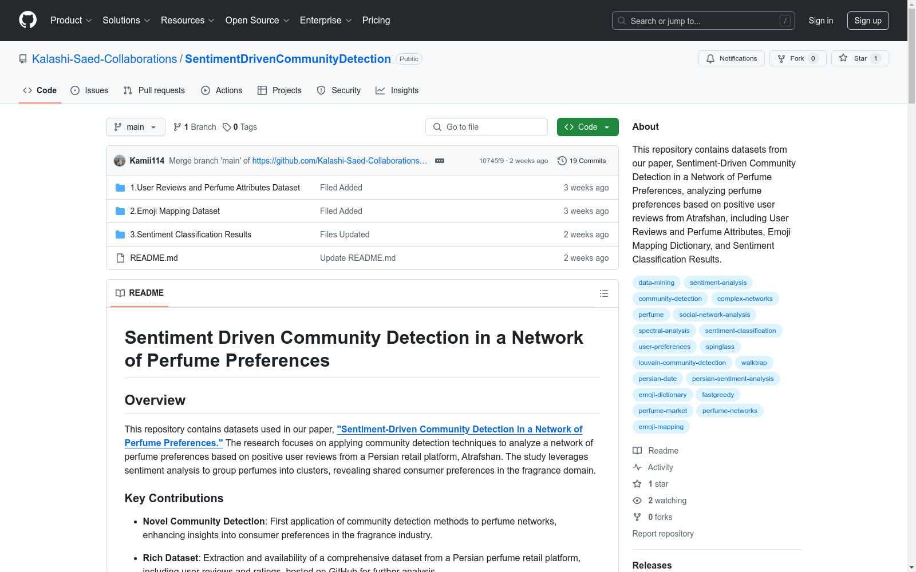
Task: Select the README tab heading
Action: 140,293
